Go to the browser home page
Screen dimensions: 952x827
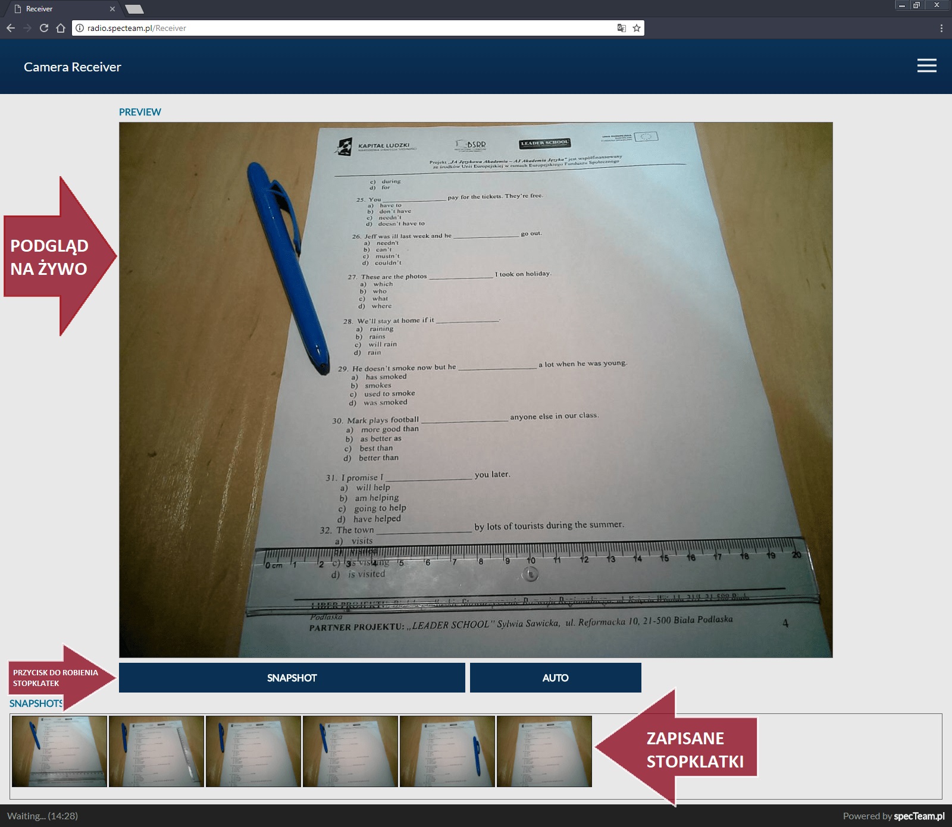click(x=61, y=28)
